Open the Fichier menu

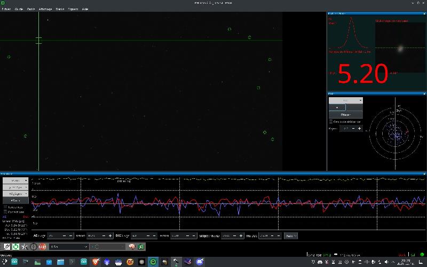click(x=6, y=9)
